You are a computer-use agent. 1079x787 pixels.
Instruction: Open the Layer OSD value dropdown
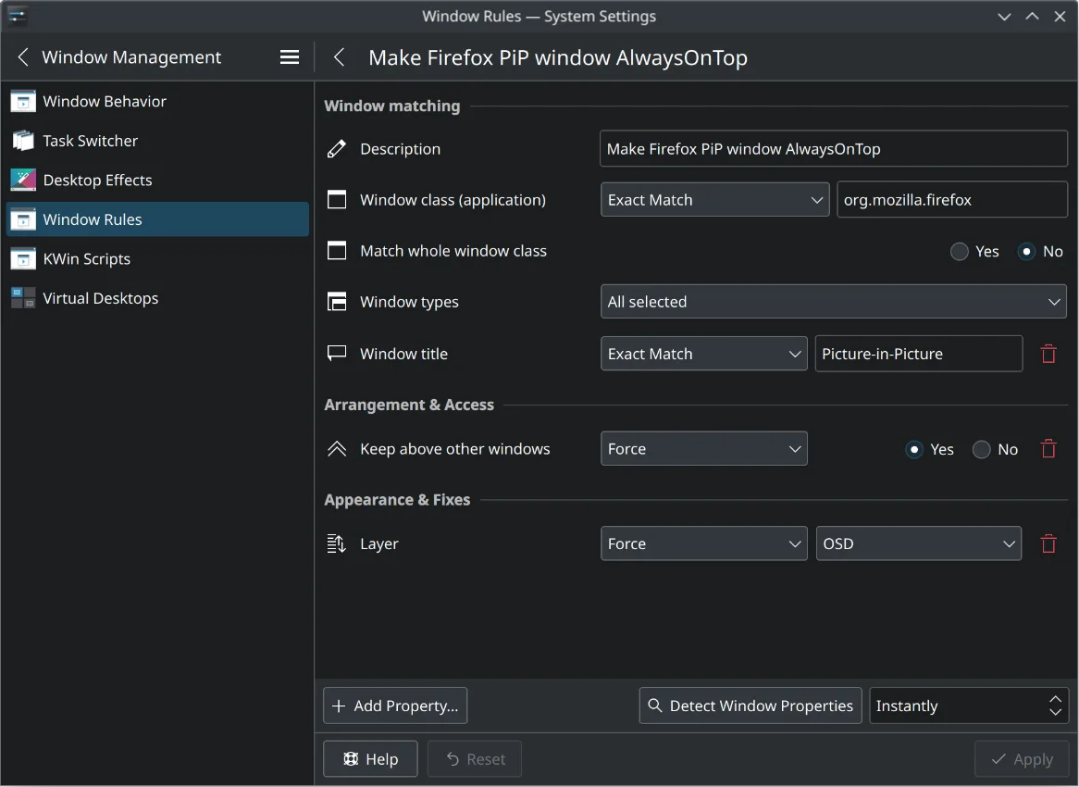(x=918, y=544)
